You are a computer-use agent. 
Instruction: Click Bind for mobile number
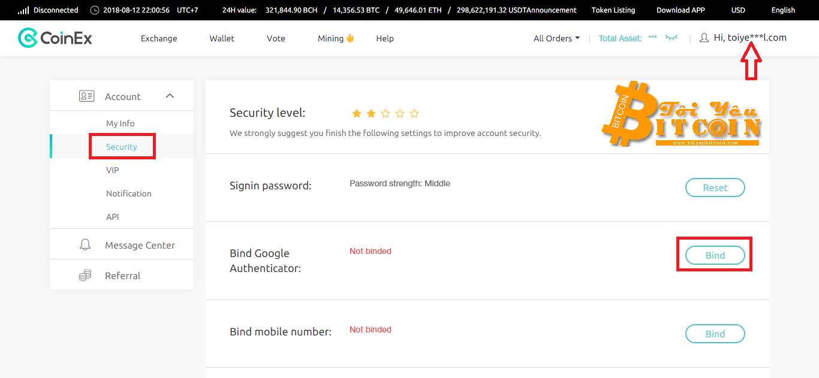715,334
